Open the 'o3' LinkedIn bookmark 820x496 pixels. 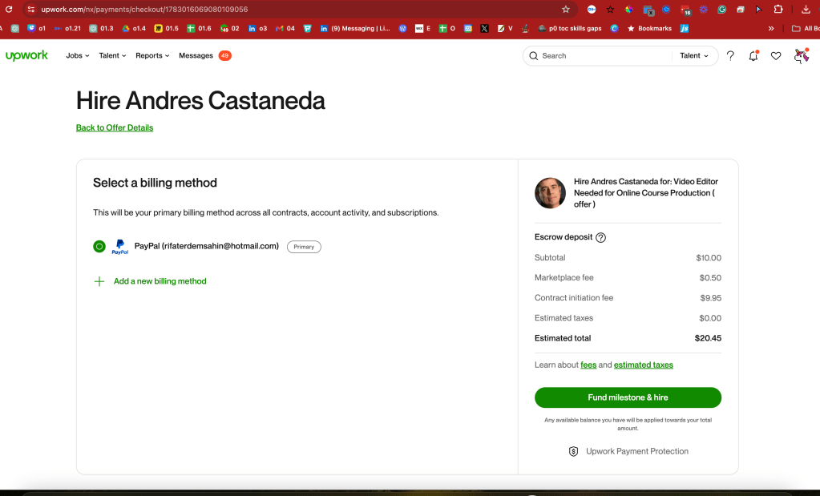click(258, 28)
